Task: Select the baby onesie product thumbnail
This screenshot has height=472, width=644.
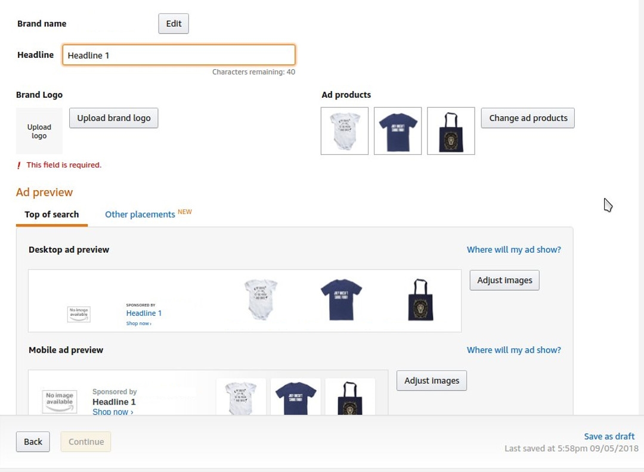Action: pyautogui.click(x=344, y=131)
